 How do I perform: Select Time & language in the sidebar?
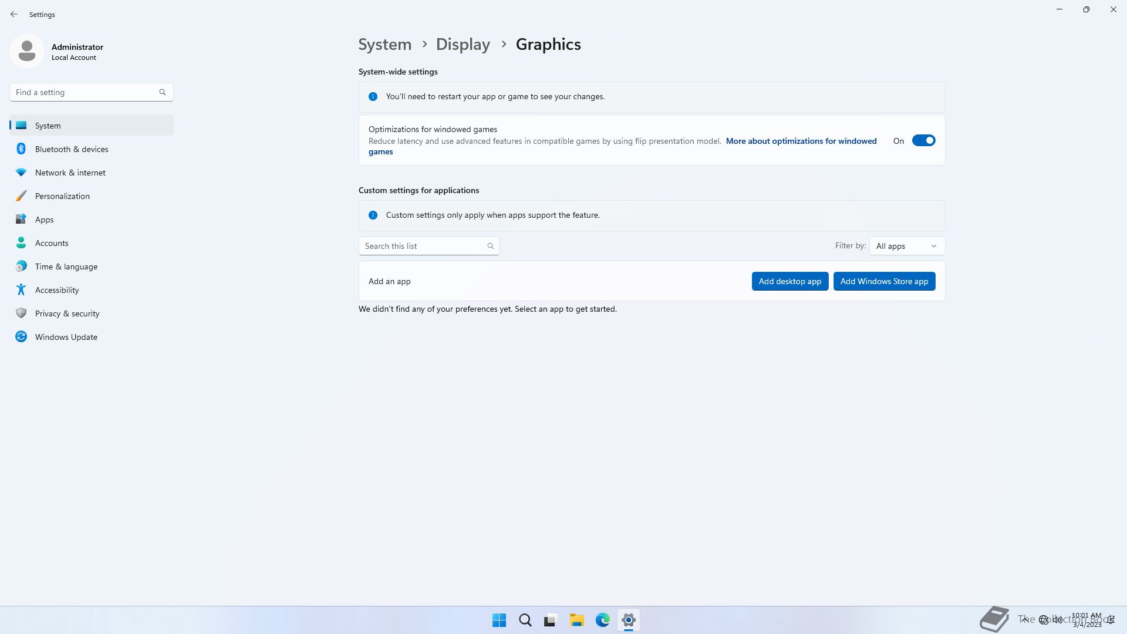coord(66,267)
